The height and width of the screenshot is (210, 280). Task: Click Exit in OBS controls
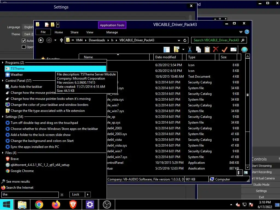point(261,197)
